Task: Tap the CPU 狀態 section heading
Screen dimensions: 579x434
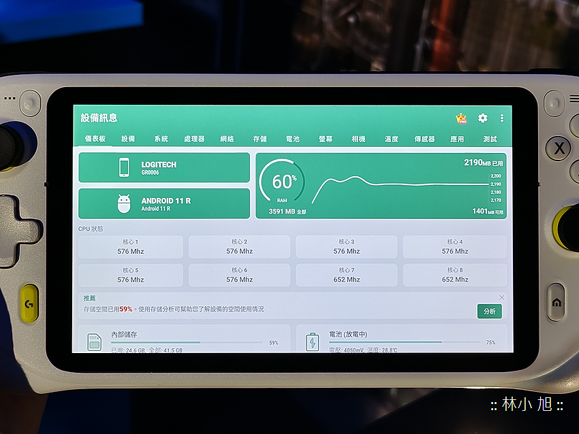Action: (91, 229)
